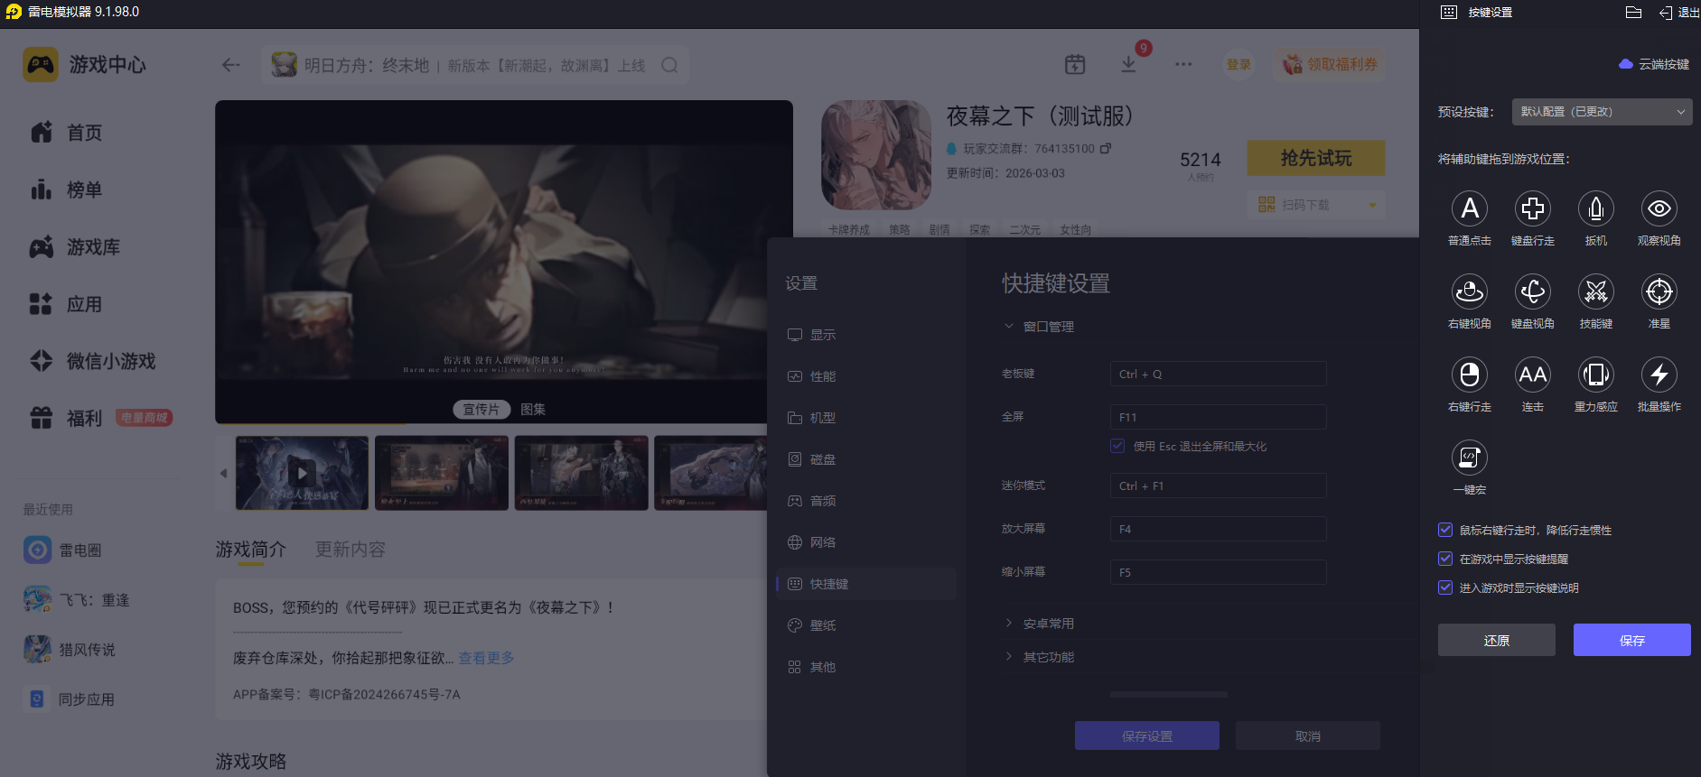Select the 批量操作 (batch operation) lightning icon

point(1659,375)
